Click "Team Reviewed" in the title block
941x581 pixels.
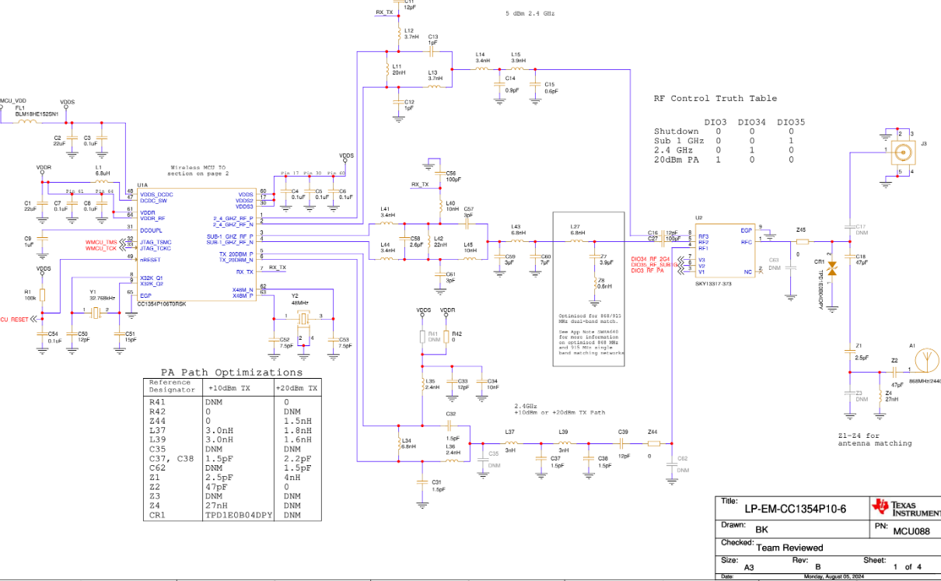coord(790,548)
